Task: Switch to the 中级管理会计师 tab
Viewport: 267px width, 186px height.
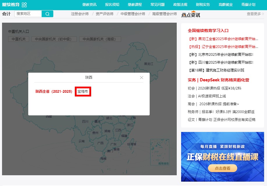Action: 133,14
